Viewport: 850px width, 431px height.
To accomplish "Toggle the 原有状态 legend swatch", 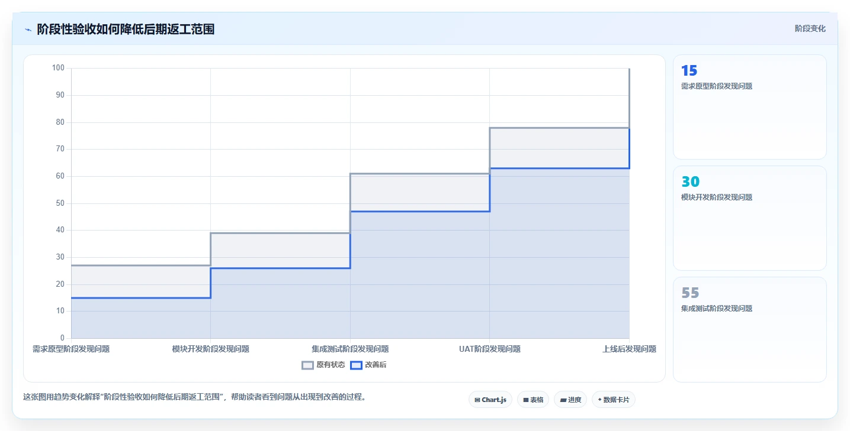I will click(307, 365).
